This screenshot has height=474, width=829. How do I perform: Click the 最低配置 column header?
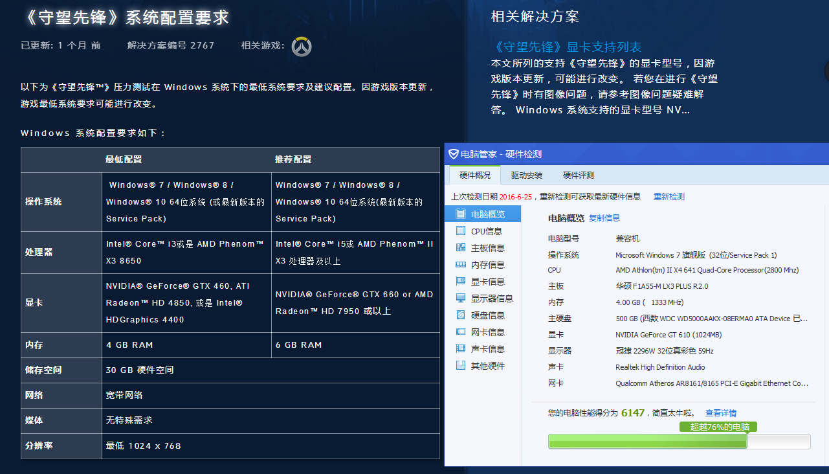pyautogui.click(x=124, y=159)
